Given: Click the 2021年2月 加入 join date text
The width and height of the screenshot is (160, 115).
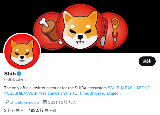Looking at the screenshot, I should click(62, 102).
